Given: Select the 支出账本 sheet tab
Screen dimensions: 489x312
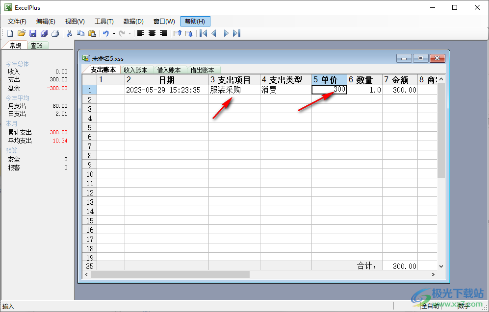Looking at the screenshot, I should (x=103, y=70).
